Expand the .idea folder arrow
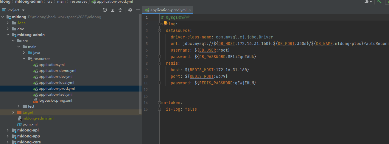This screenshot has height=144, width=389. [8, 23]
